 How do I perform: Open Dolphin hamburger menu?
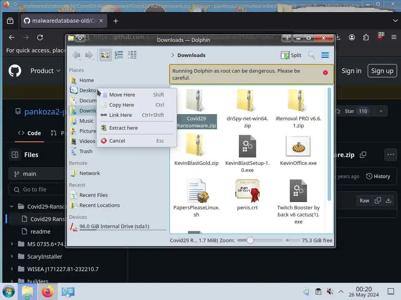325,55
